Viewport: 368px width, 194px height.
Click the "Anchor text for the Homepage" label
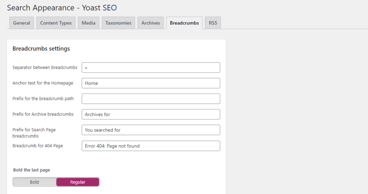pos(43,83)
